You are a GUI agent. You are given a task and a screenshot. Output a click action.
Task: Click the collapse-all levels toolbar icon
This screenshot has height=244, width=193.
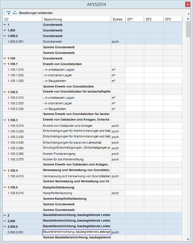click(x=15, y=13)
